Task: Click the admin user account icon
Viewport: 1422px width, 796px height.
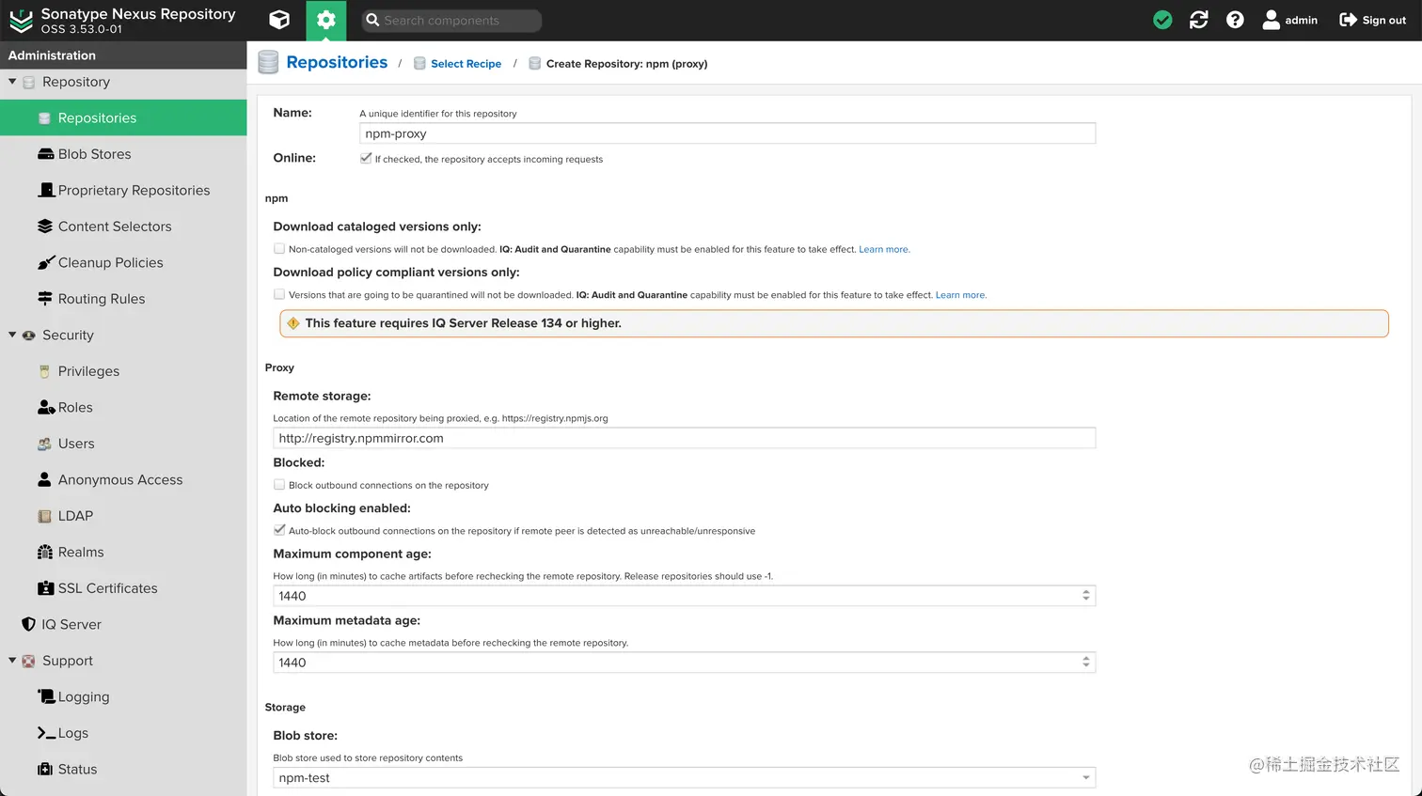Action: pos(1271,20)
